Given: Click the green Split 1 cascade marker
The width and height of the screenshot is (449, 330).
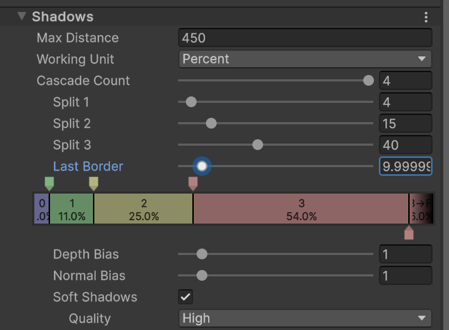Looking at the screenshot, I should (49, 184).
